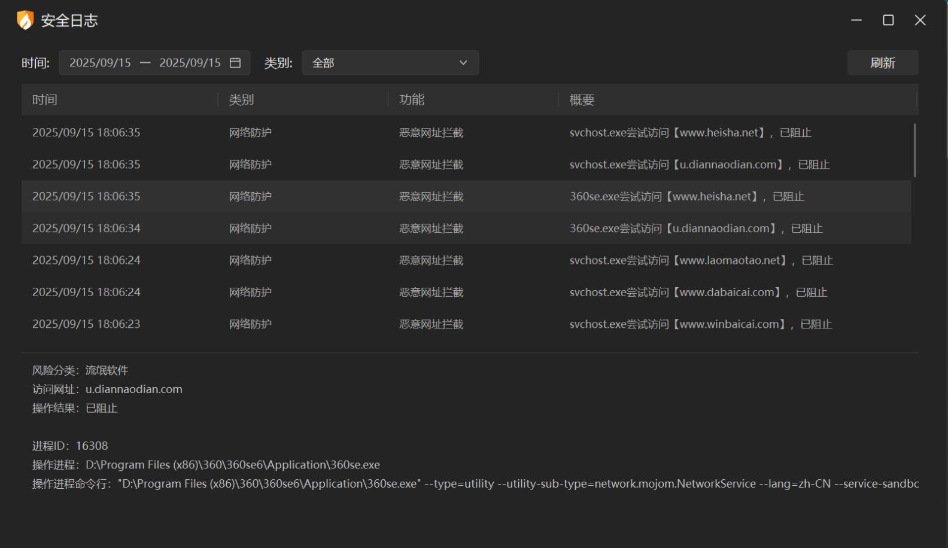This screenshot has height=548, width=948.
Task: Click the 18:06:34 timestamp cell
Action: 86,228
